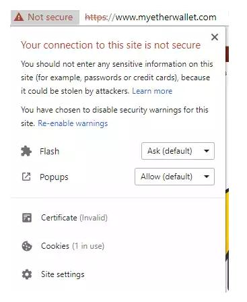This screenshot has width=247, height=302.
Task: Click the Popups external-window icon
Action: point(26,177)
